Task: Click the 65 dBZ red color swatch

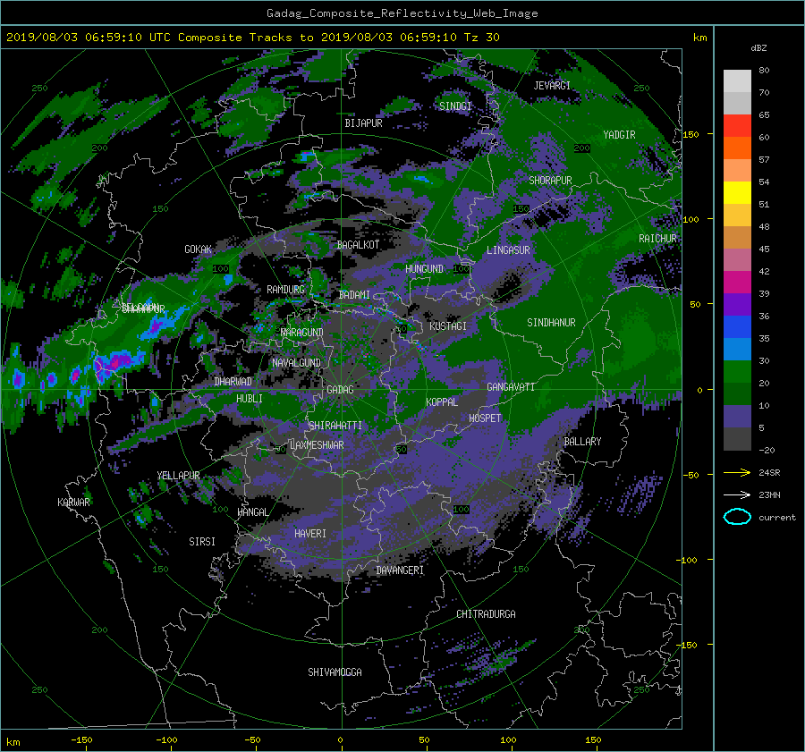Action: [x=737, y=125]
